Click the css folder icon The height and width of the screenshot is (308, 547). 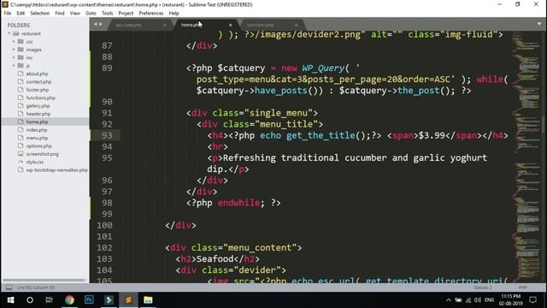click(x=21, y=42)
